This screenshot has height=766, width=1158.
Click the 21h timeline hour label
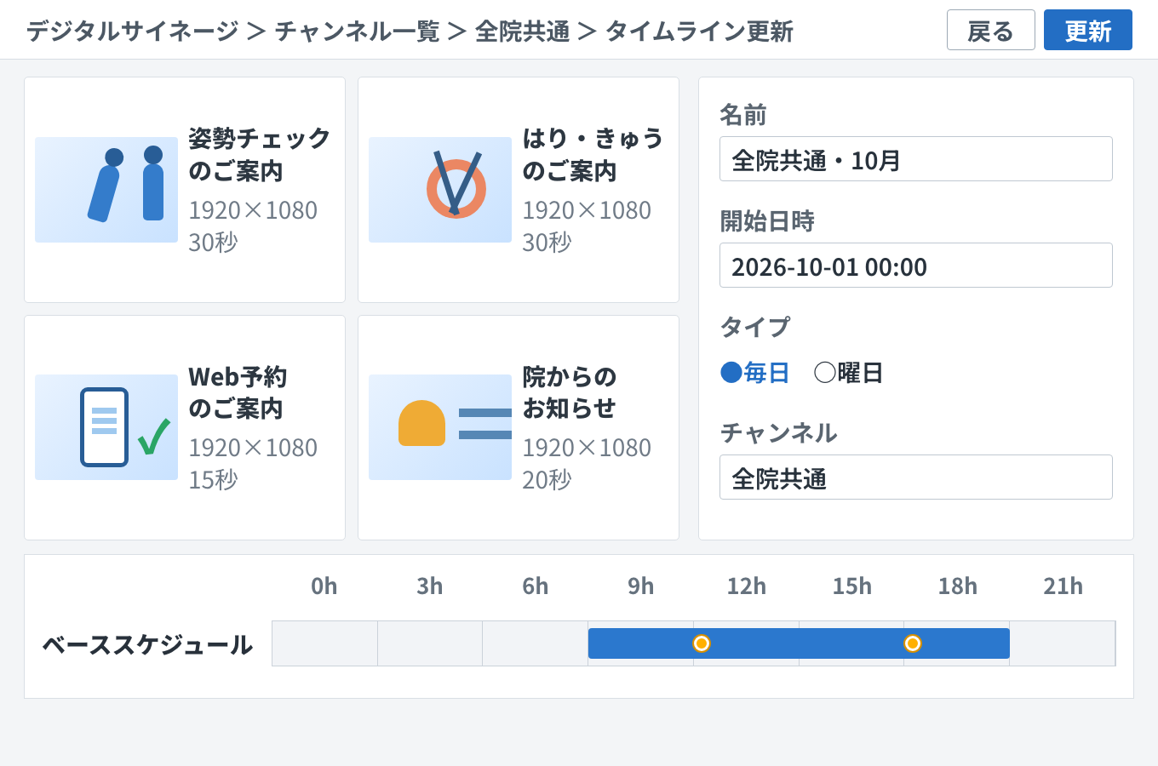[x=1063, y=586]
